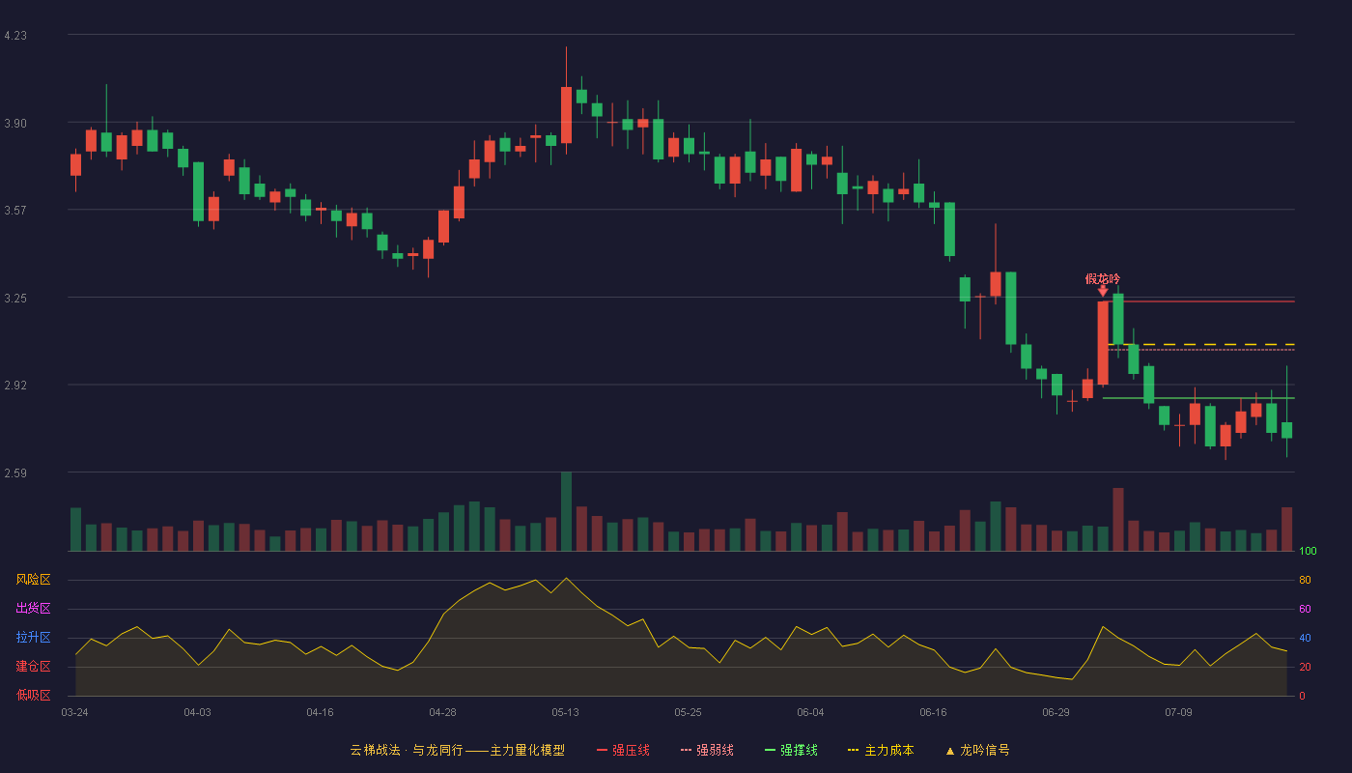Click the 05-13 date axis label
This screenshot has height=773, width=1352.
tap(565, 712)
